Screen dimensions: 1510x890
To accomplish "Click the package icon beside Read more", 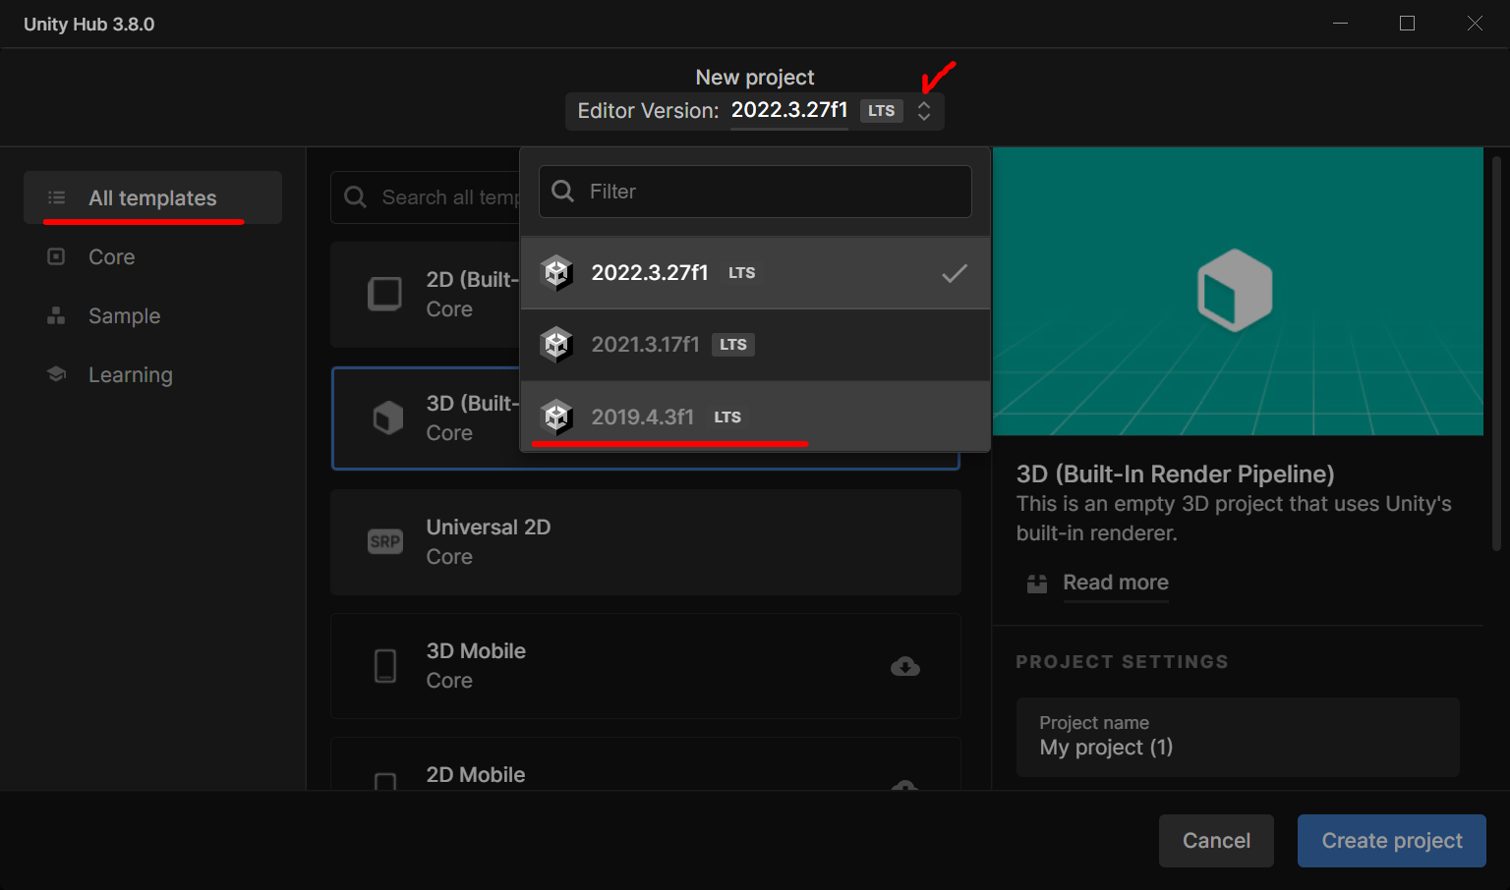I will [1037, 584].
